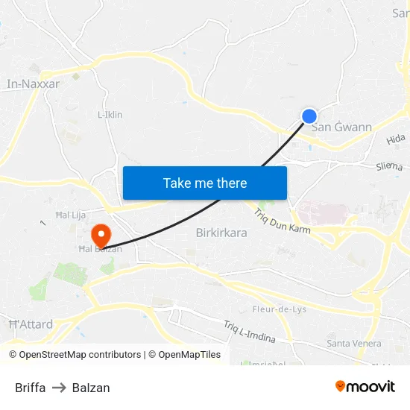Click the Triq L-Imdina road label

250,332
